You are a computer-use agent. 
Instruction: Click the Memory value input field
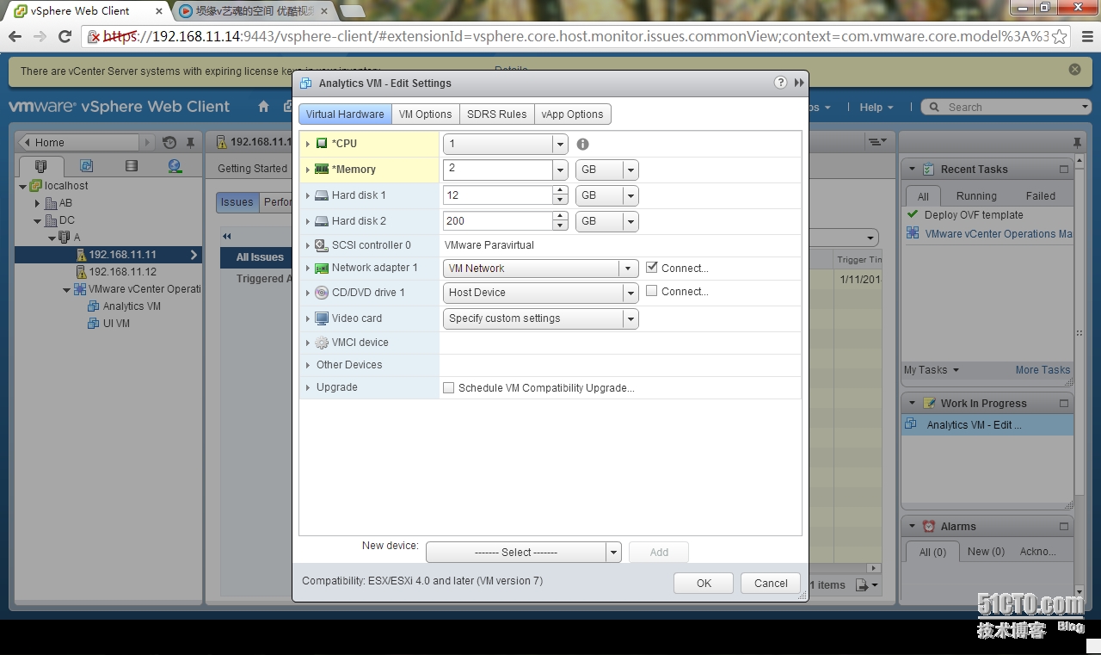tap(498, 170)
